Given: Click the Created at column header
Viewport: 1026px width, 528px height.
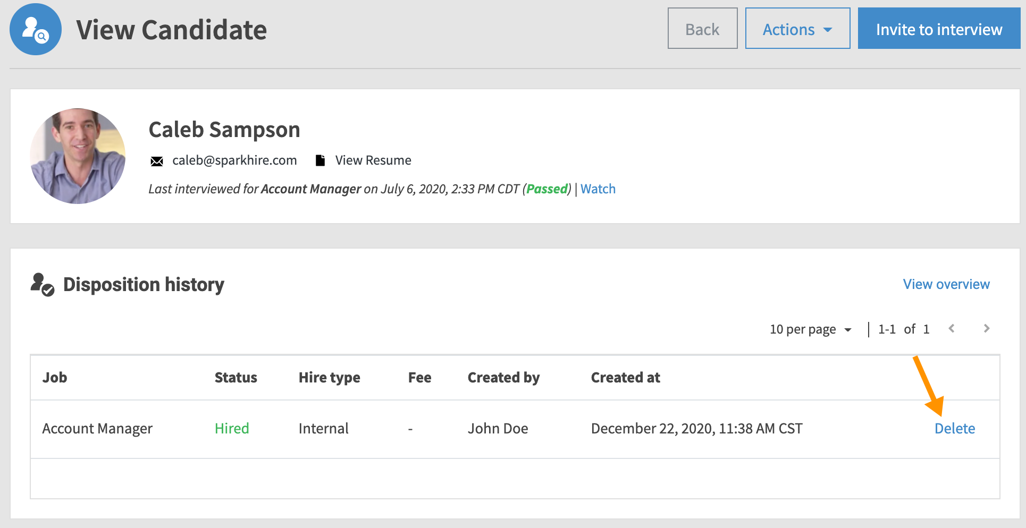Looking at the screenshot, I should click(626, 378).
